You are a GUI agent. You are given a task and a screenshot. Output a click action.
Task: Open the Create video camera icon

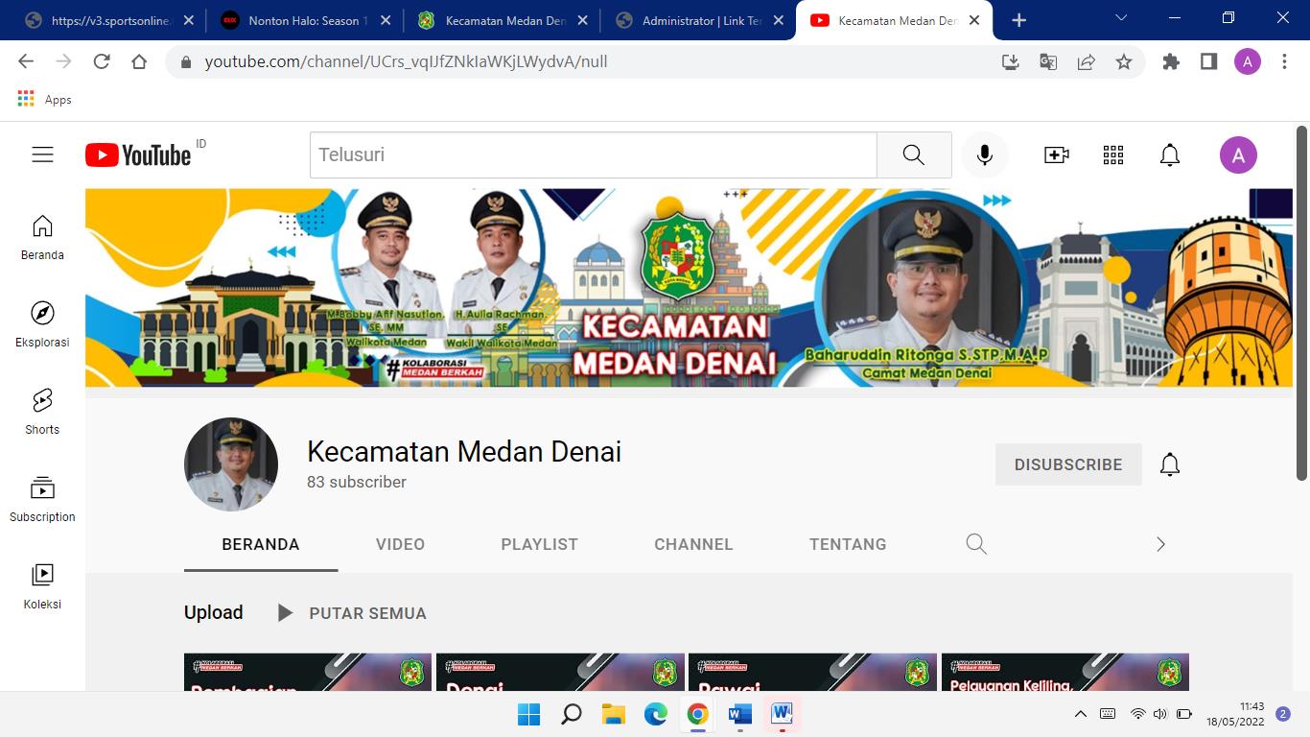[x=1056, y=155]
